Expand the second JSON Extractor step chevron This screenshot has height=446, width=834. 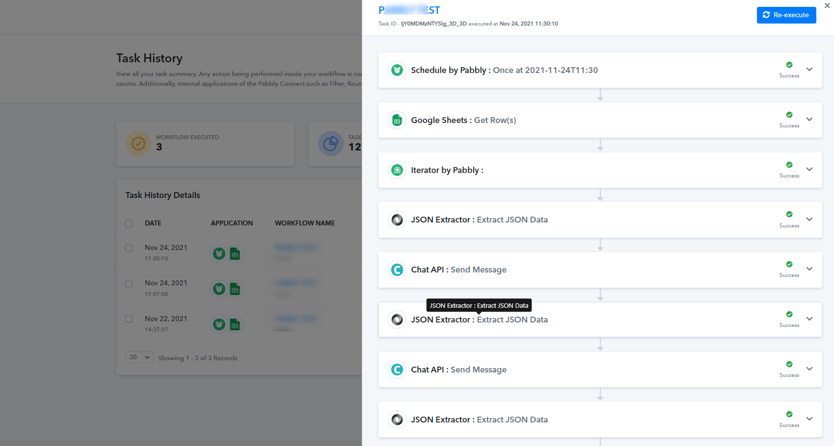tap(809, 319)
